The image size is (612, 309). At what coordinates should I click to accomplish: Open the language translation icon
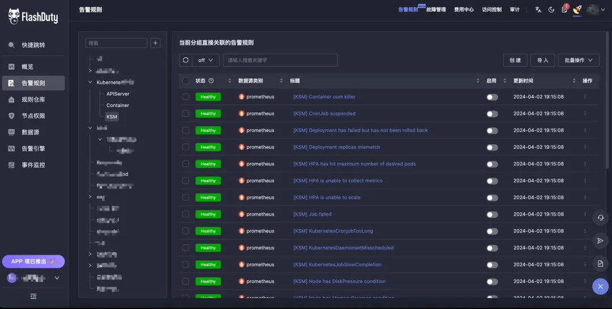click(x=538, y=10)
